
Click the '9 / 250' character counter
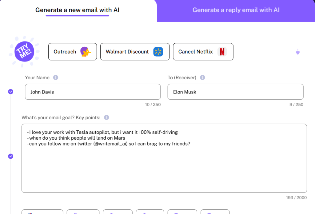pos(296,105)
